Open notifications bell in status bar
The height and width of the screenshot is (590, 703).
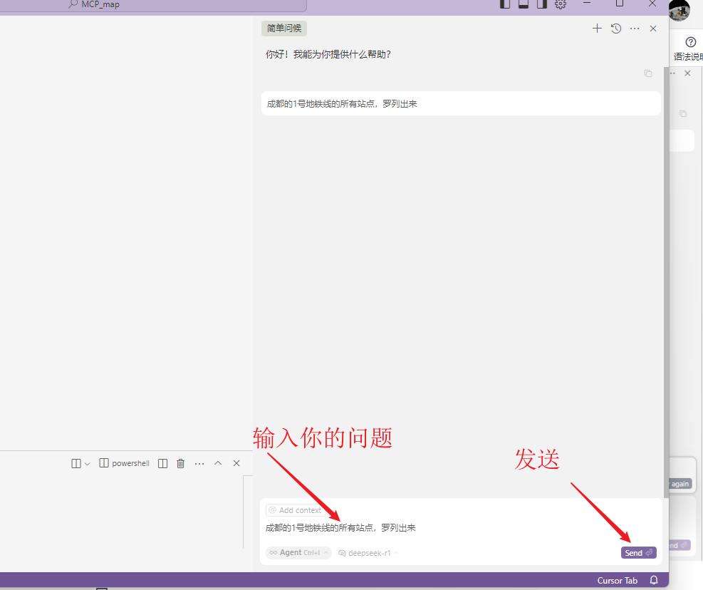(654, 580)
